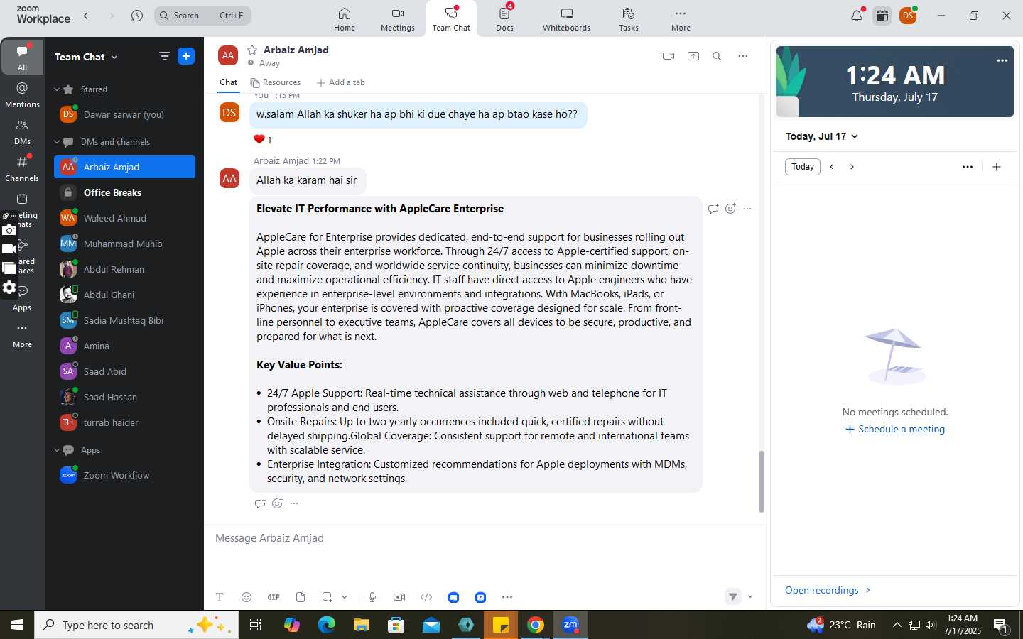Image resolution: width=1023 pixels, height=639 pixels.
Task: Search within this chat using magnifier icon
Action: (x=717, y=56)
